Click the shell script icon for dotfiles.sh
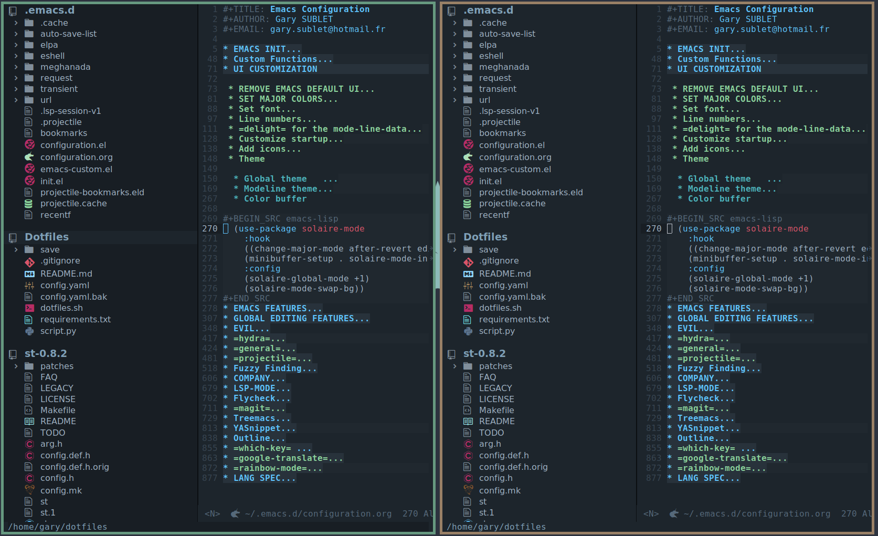 pyautogui.click(x=30, y=308)
